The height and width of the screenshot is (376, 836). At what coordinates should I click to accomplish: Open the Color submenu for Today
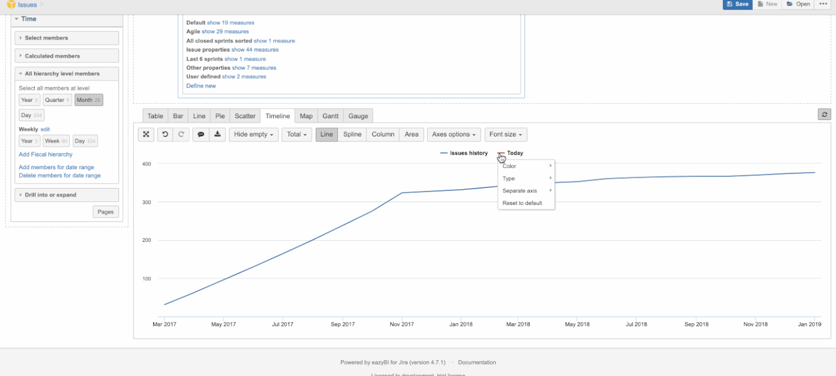[509, 166]
